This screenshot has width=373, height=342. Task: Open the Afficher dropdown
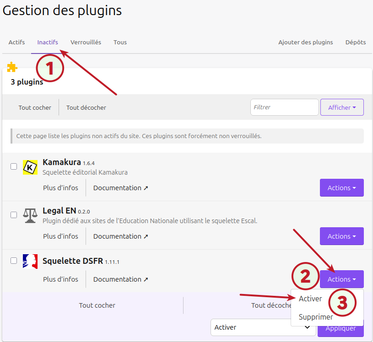click(342, 107)
